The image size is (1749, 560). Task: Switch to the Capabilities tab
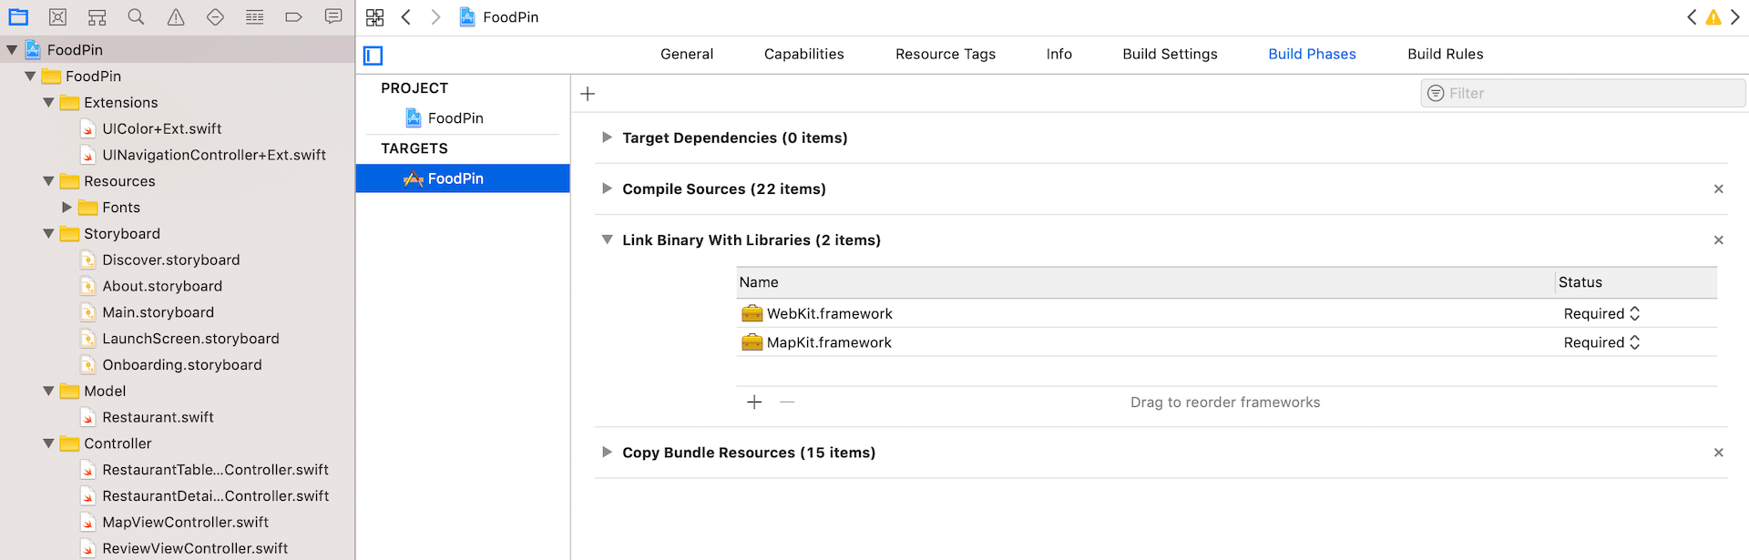pyautogui.click(x=803, y=54)
